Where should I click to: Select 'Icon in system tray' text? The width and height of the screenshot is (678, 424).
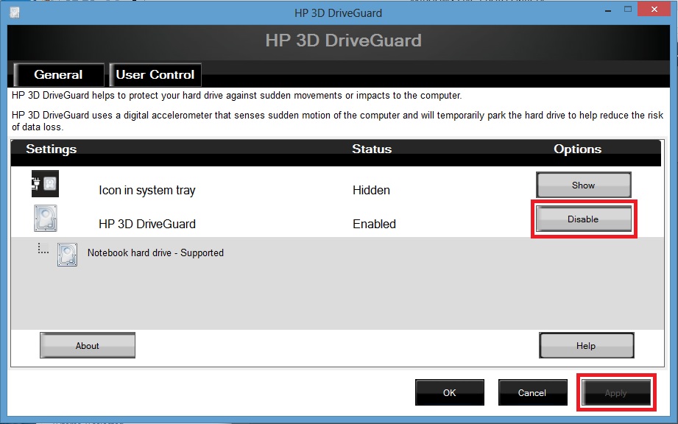147,190
